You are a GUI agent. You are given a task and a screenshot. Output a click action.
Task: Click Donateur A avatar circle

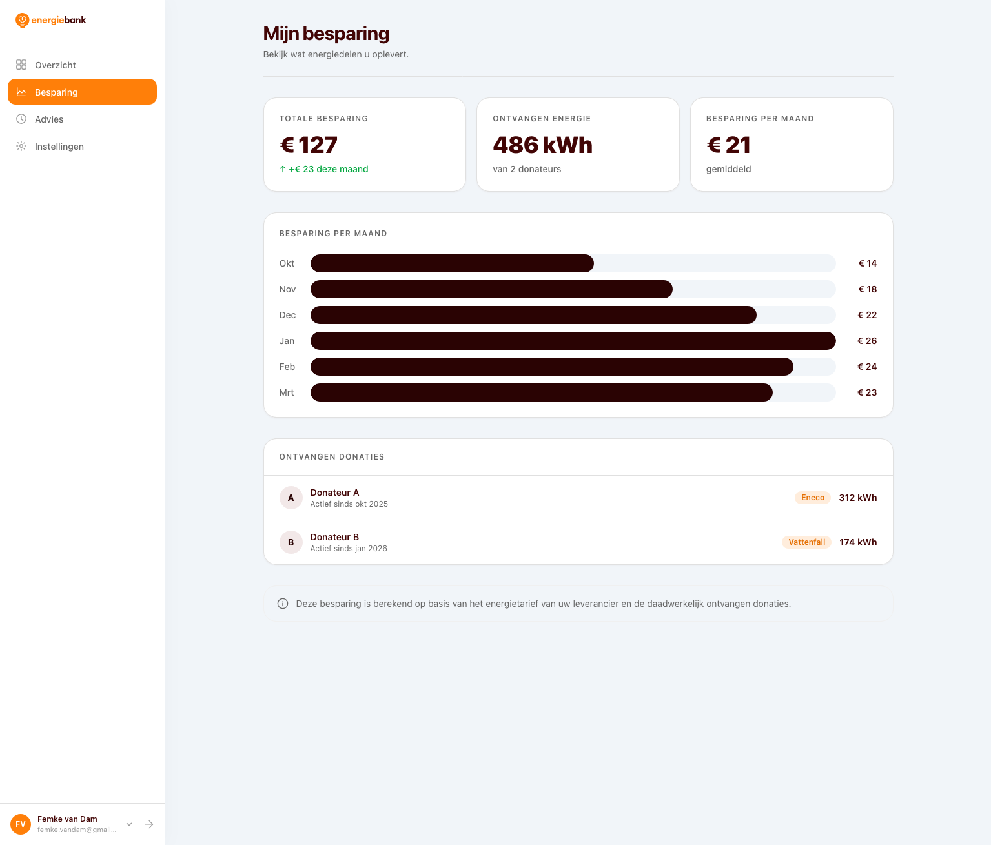[291, 498]
